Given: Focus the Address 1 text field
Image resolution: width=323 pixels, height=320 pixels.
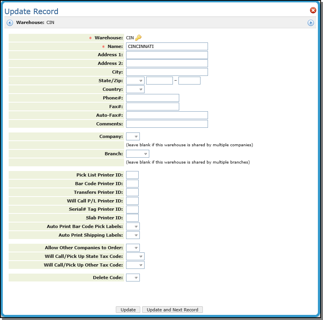Looking at the screenshot, I should coord(167,55).
